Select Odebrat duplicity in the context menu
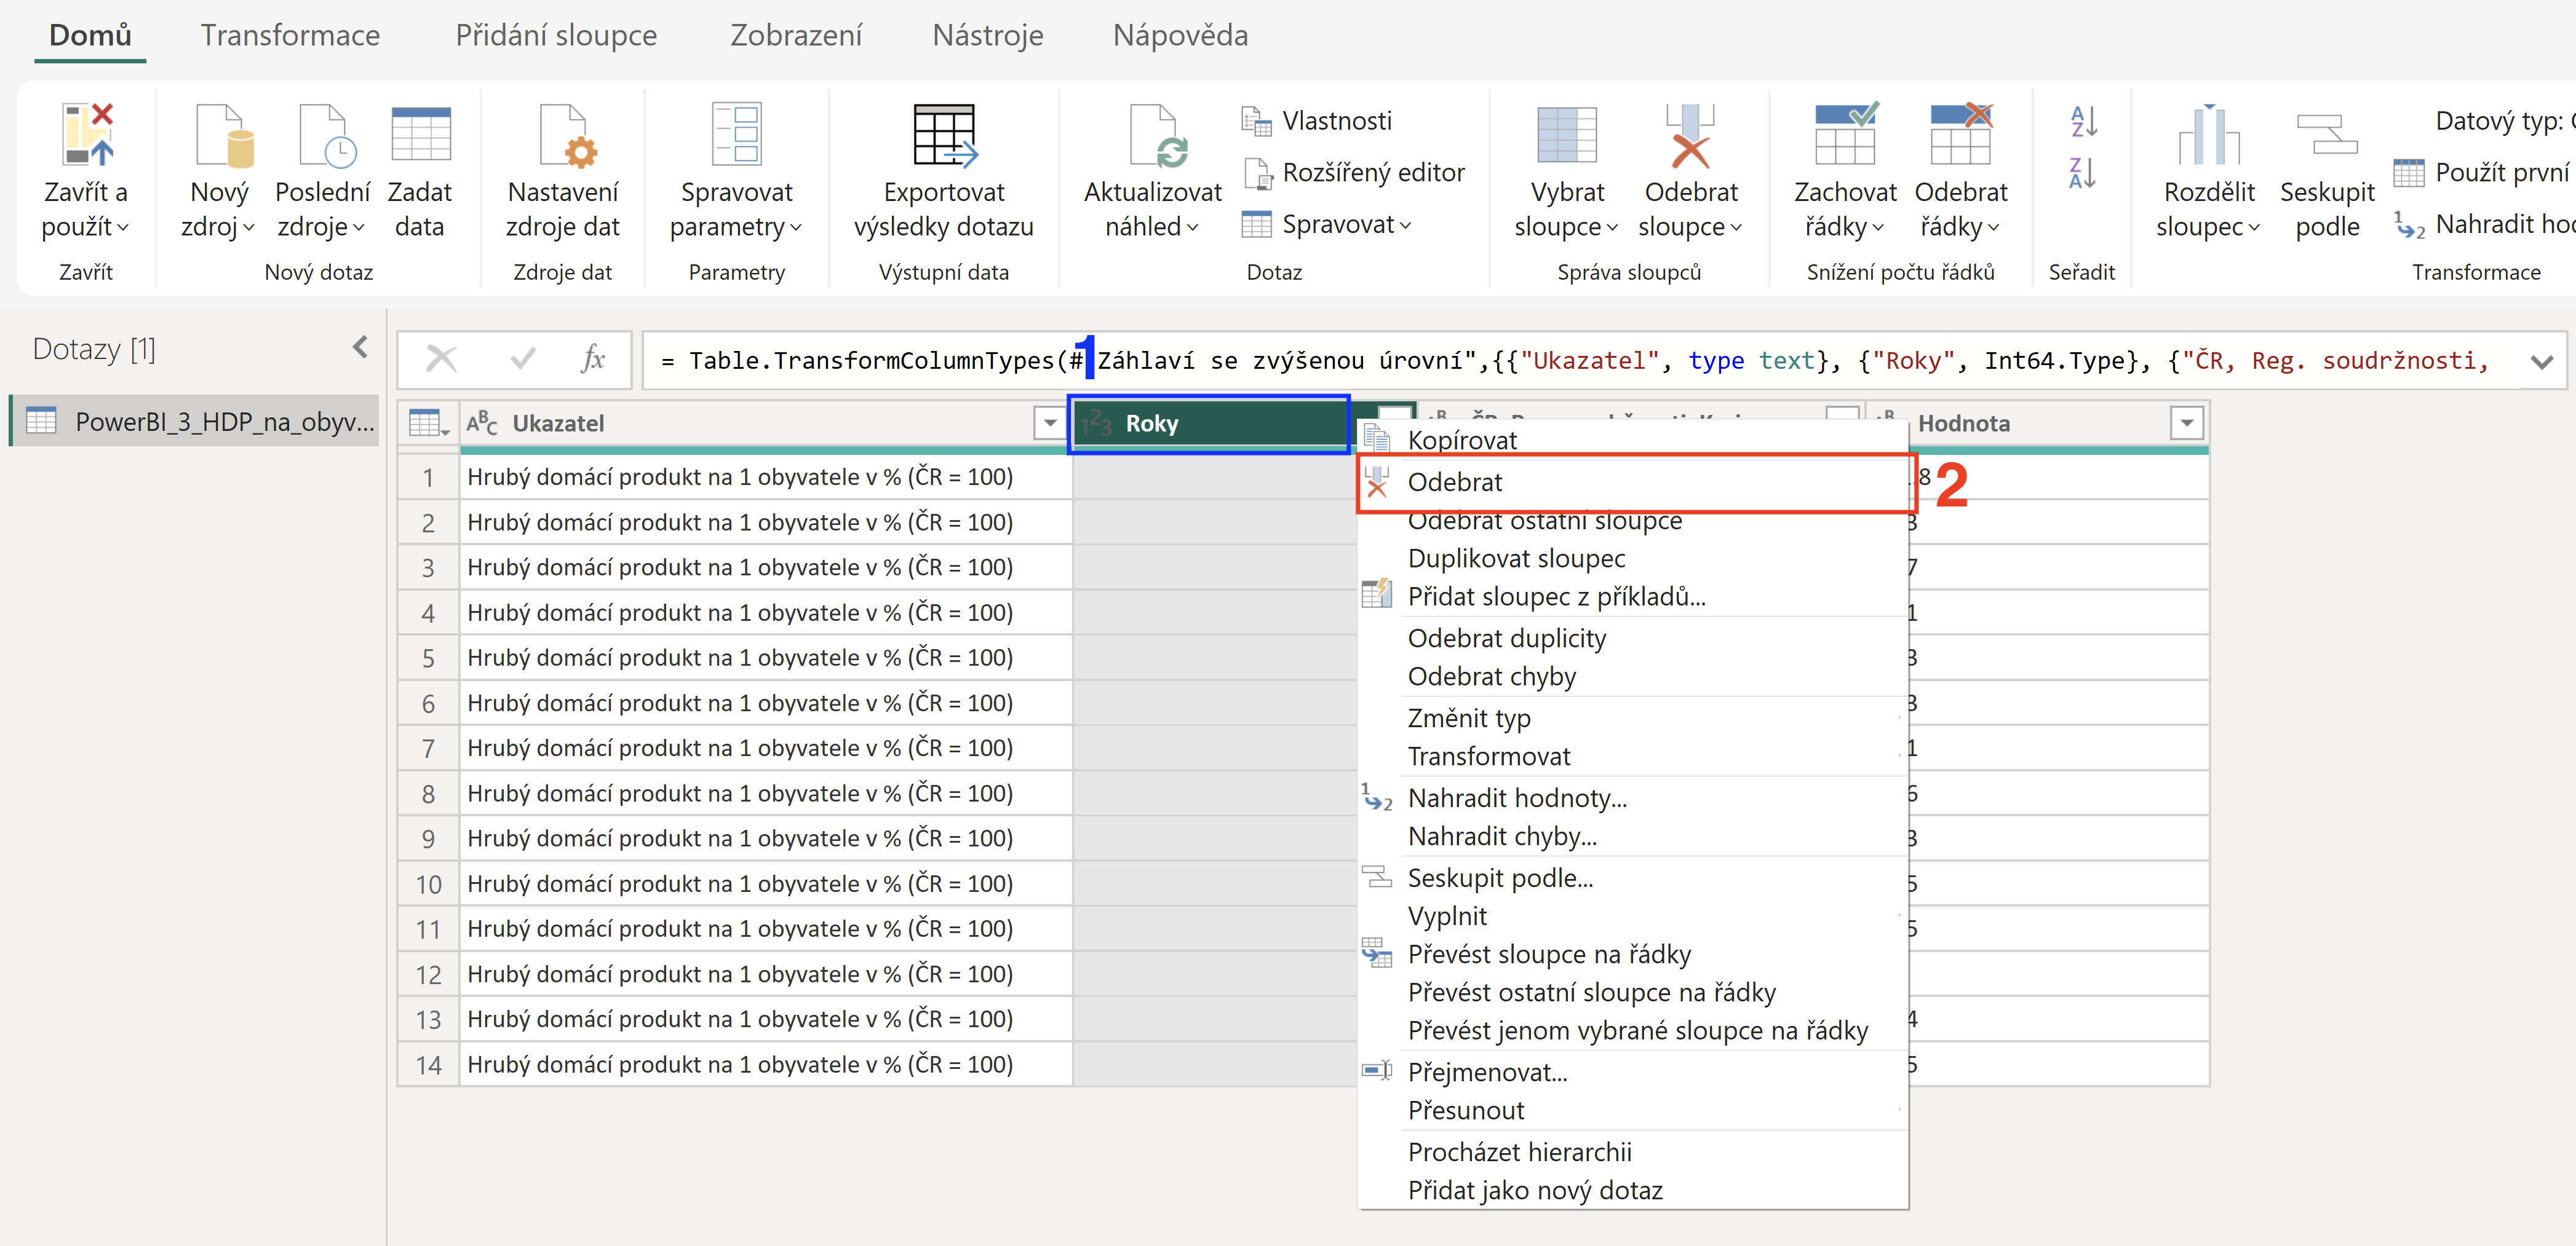The width and height of the screenshot is (2576, 1246). point(1634,639)
